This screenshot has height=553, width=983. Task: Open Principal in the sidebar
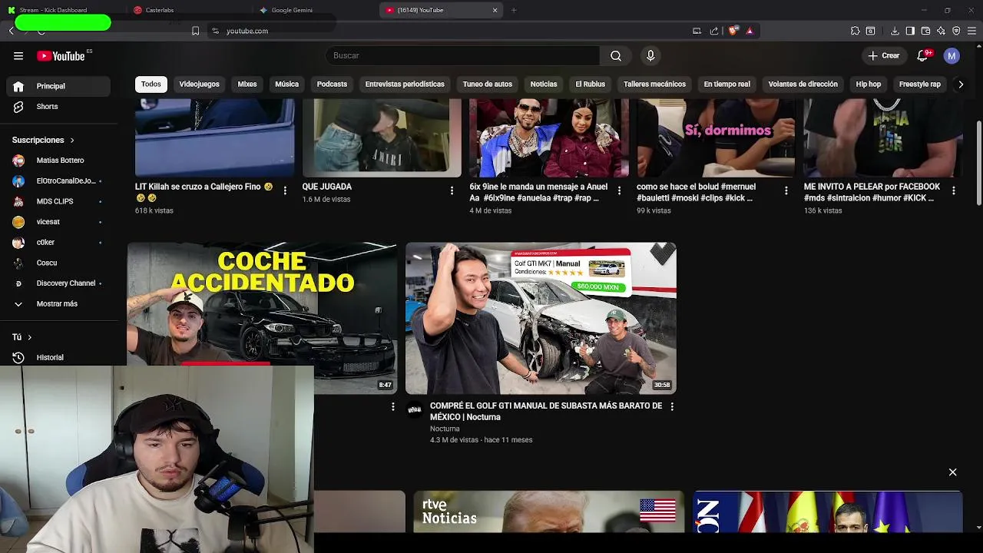58,86
